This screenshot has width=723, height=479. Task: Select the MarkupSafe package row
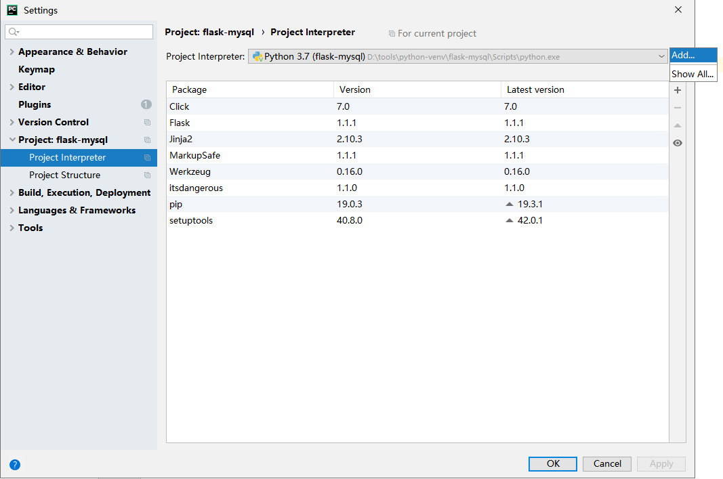(x=417, y=155)
